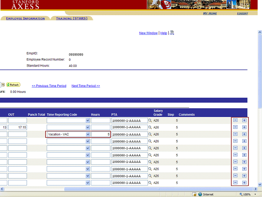Viewport: 262px width, 197px height.
Task: Click the plus icon in the last row
Action: 244,183
